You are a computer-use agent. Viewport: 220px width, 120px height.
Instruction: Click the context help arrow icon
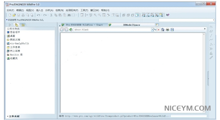click(168, 15)
